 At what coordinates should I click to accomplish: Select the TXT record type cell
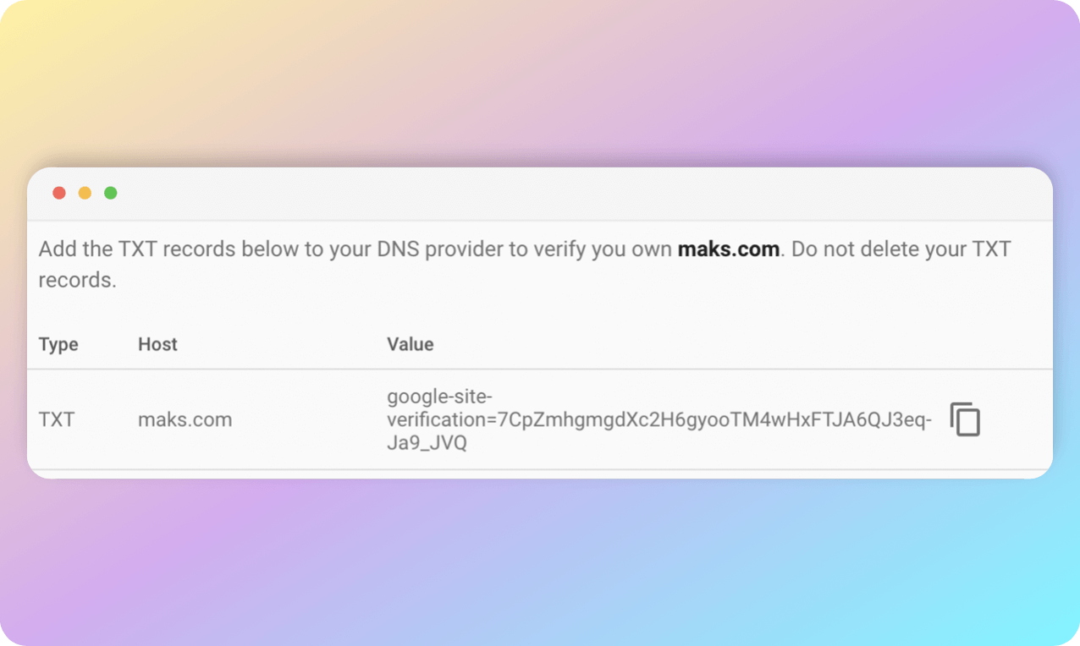57,419
